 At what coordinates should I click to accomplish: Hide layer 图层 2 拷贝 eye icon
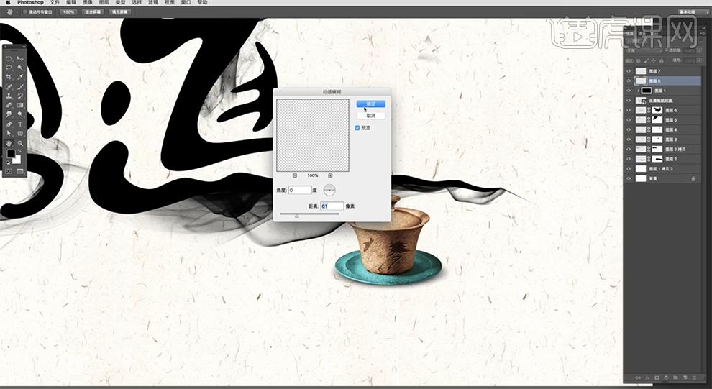[x=629, y=150]
